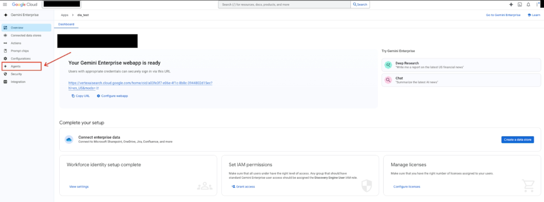Screen dimensions: 544x202
Task: Open the hamburger navigation menu
Action: click(x=5, y=4)
